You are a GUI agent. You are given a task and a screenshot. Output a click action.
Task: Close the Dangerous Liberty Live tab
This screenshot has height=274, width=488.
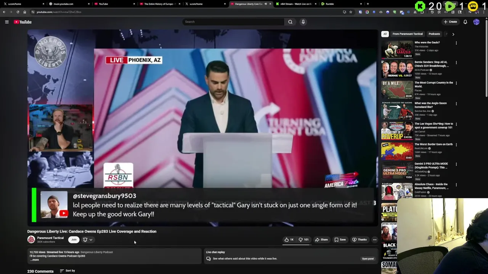point(270,4)
